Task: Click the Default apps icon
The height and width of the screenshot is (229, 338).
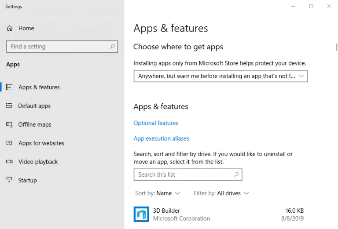Action: pyautogui.click(x=9, y=106)
